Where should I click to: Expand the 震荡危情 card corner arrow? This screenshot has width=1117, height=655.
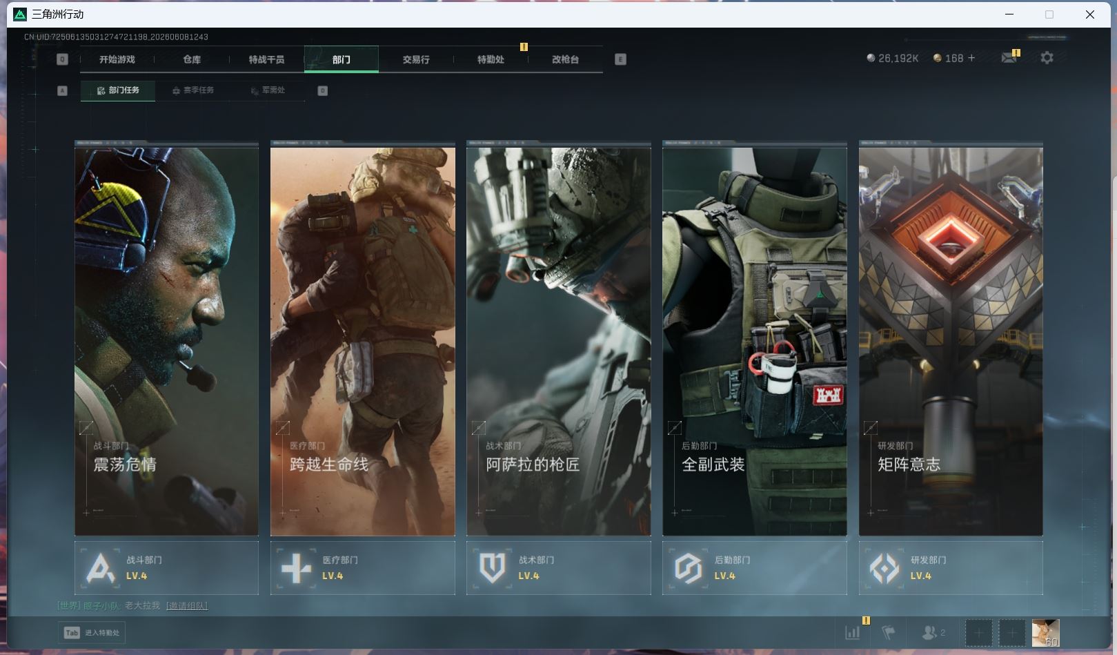86,428
